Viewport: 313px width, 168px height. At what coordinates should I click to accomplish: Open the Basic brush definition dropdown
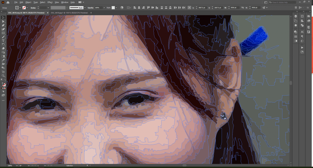point(85,8)
